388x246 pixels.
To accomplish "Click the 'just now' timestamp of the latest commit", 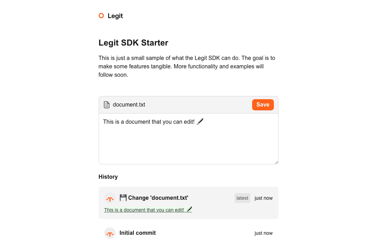I will point(263,198).
